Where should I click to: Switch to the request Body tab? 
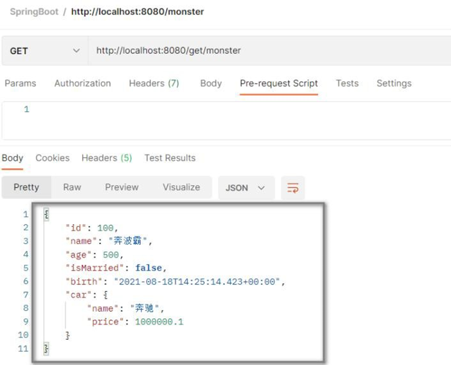(211, 83)
